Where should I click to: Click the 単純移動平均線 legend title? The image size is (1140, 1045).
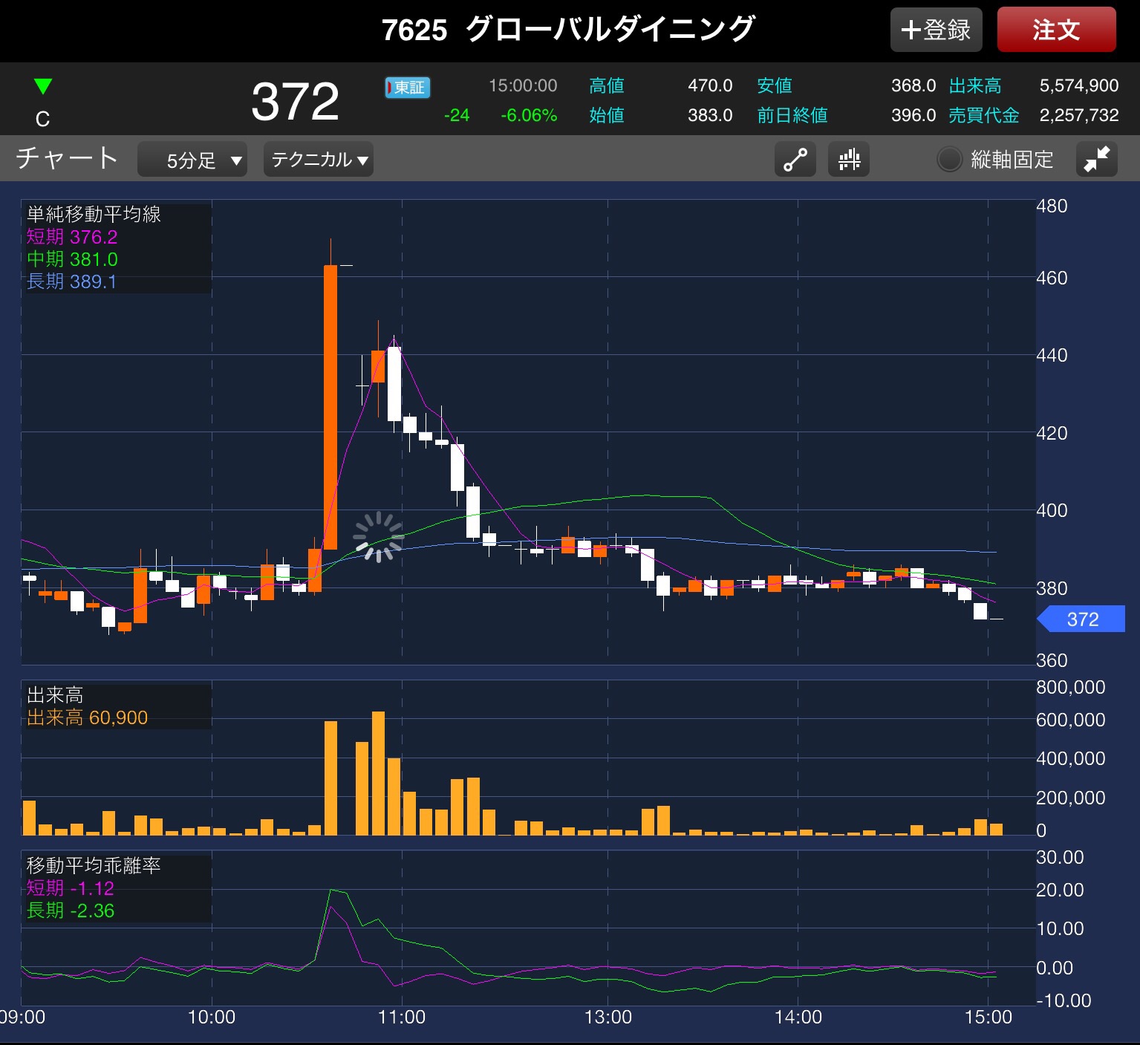94,215
